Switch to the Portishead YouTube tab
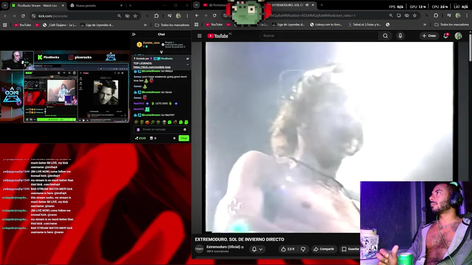Viewport: 472px width, 265px height. (x=216, y=5)
